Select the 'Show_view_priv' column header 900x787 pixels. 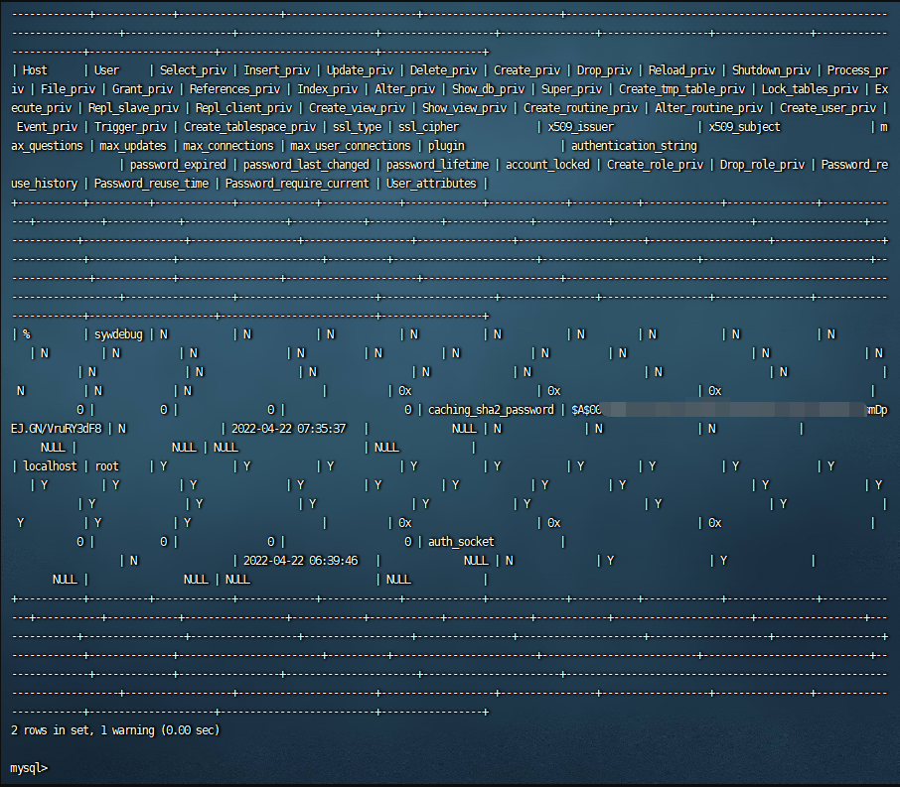[x=464, y=108]
